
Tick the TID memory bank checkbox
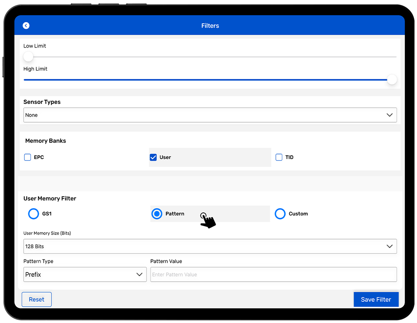click(279, 157)
